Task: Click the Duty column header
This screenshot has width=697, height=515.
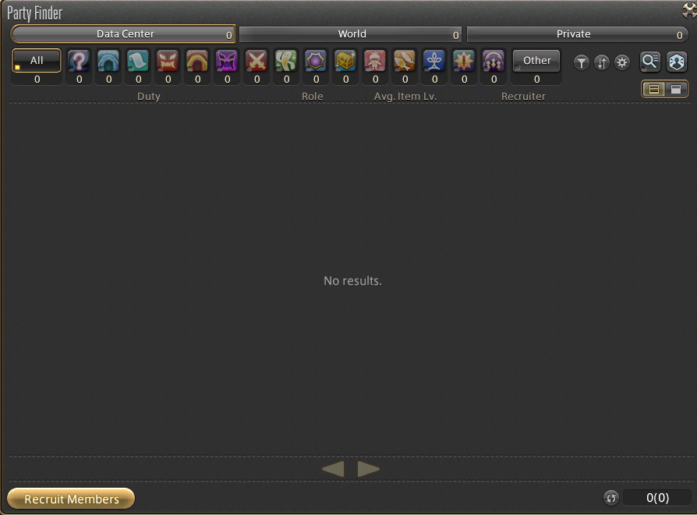Action: (x=148, y=96)
